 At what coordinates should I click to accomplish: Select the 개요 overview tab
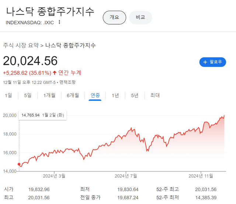click(114, 17)
